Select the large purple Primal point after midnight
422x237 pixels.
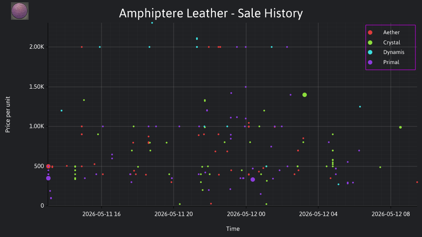(x=252, y=180)
